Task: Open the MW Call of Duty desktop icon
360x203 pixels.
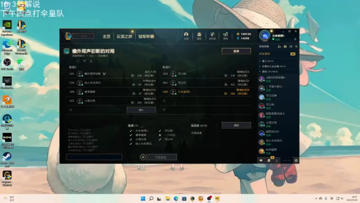Action: point(7,141)
